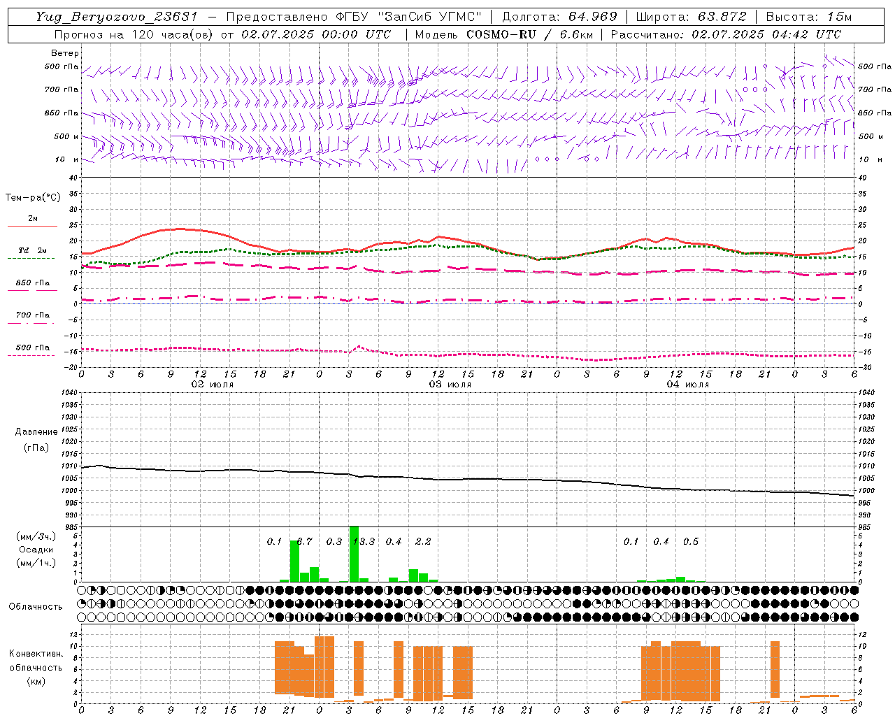Image resolution: width=895 pixels, height=716 pixels.
Task: Select the Рассчитано: 02.07.2025 04:42 UTC timestamp
Action: pyautogui.click(x=726, y=34)
